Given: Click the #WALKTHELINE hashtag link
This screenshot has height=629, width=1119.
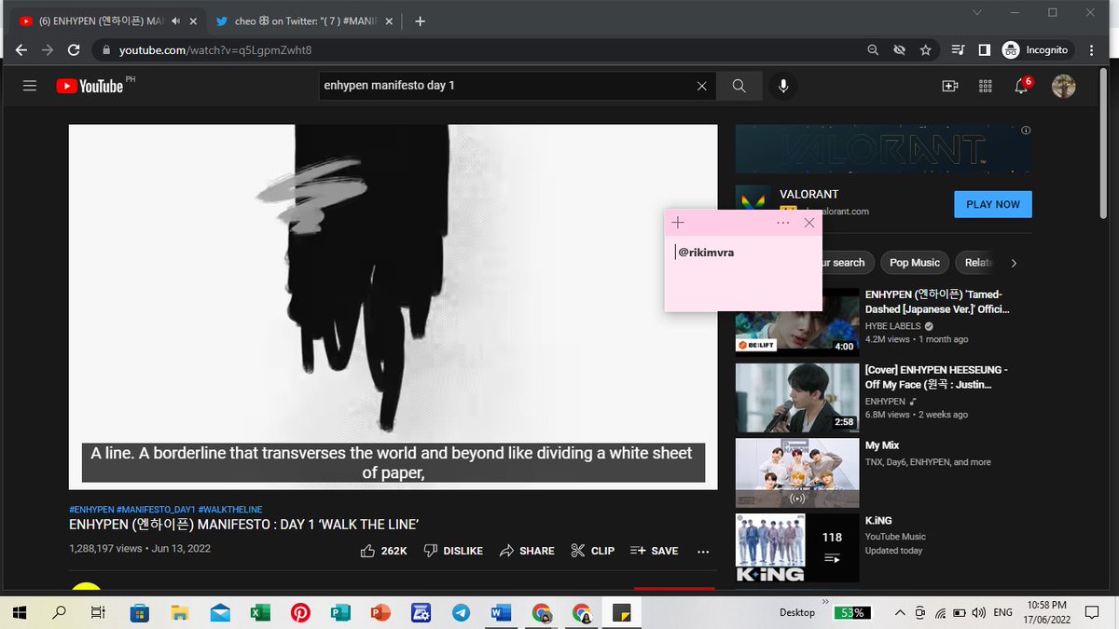Looking at the screenshot, I should [x=230, y=510].
